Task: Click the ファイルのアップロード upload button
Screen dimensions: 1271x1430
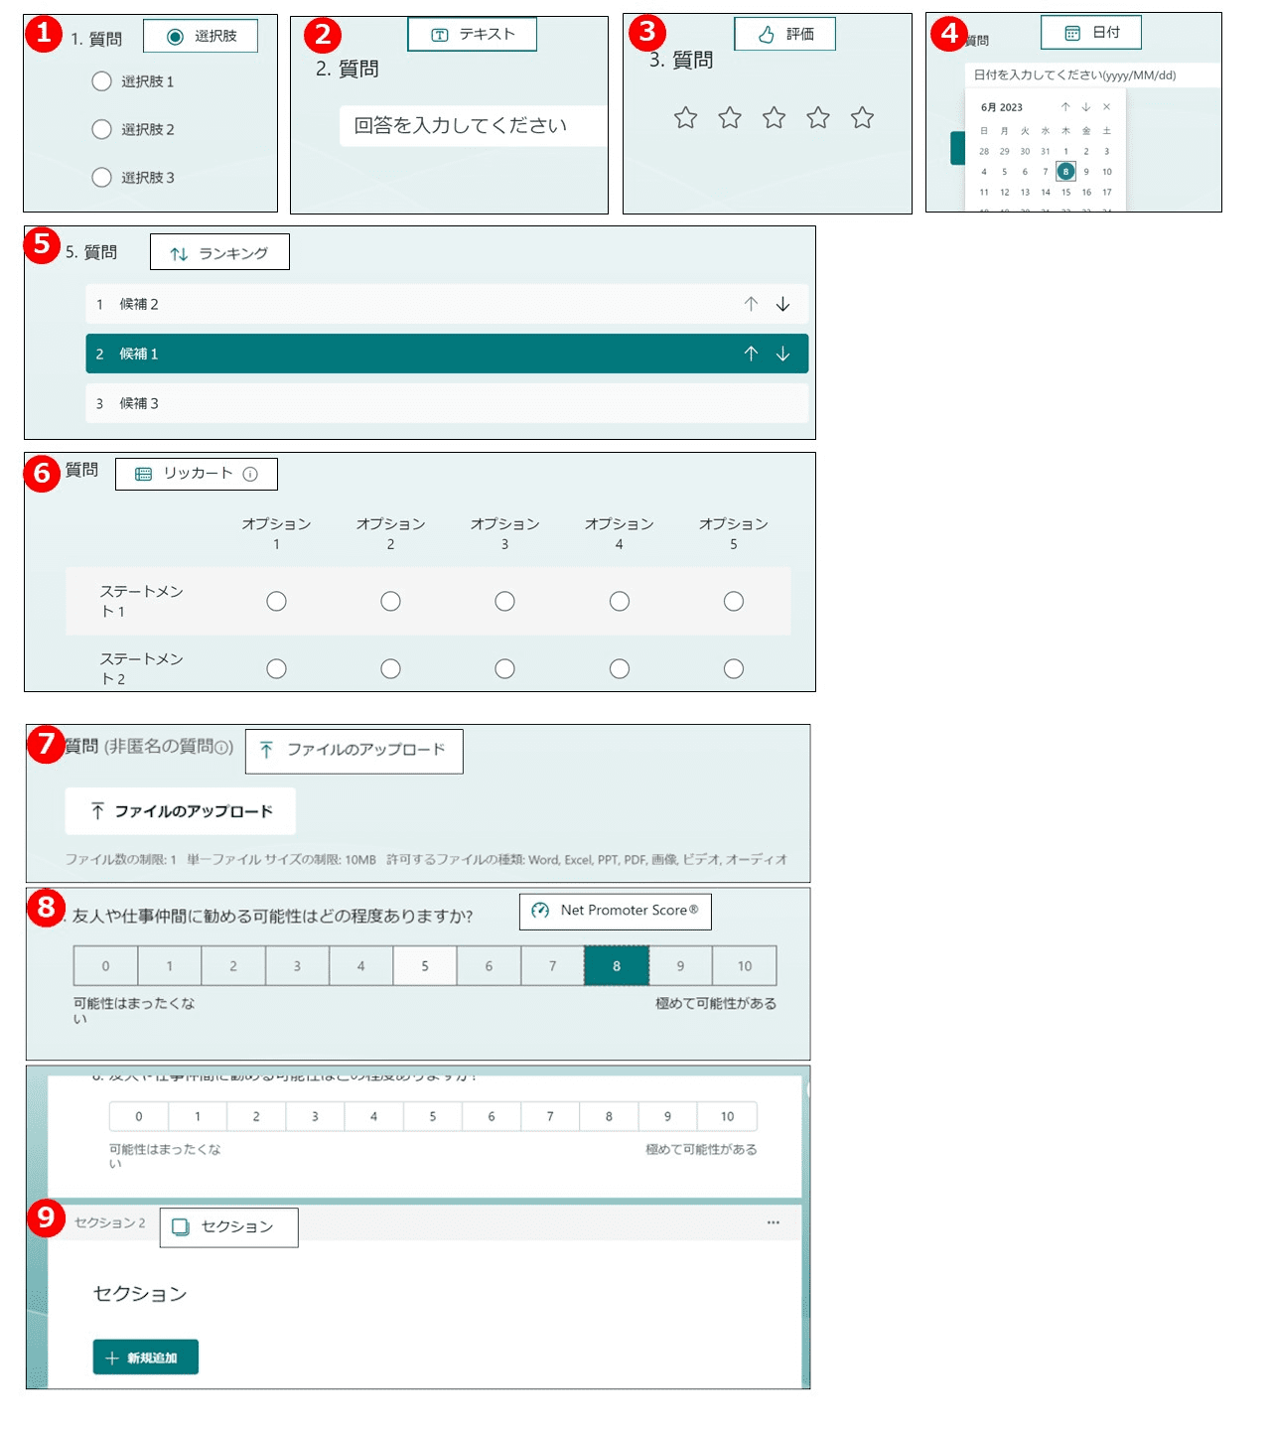Action: (180, 811)
